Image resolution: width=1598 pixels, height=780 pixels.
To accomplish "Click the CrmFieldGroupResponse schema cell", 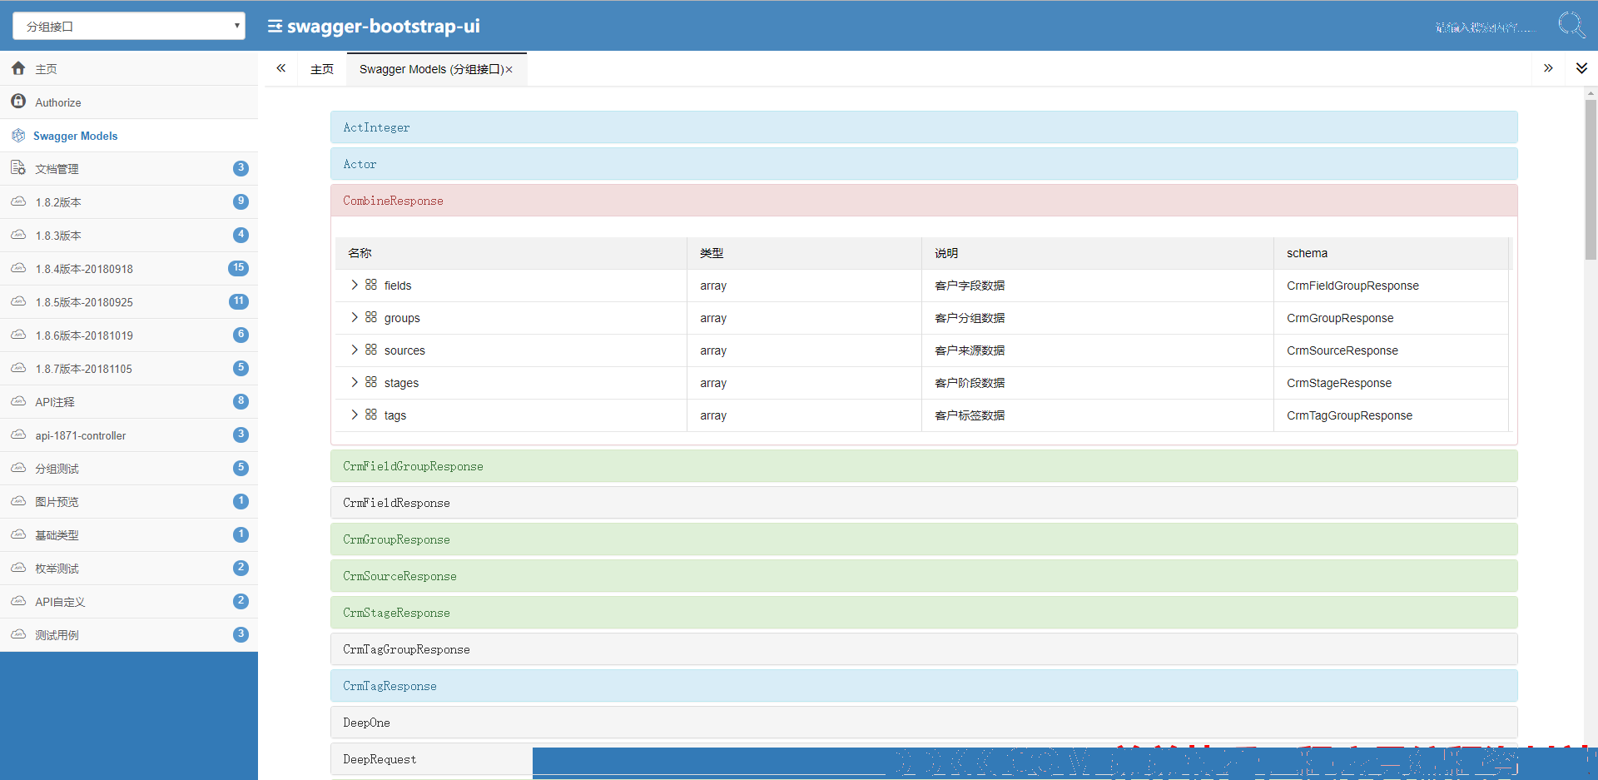I will 1391,286.
